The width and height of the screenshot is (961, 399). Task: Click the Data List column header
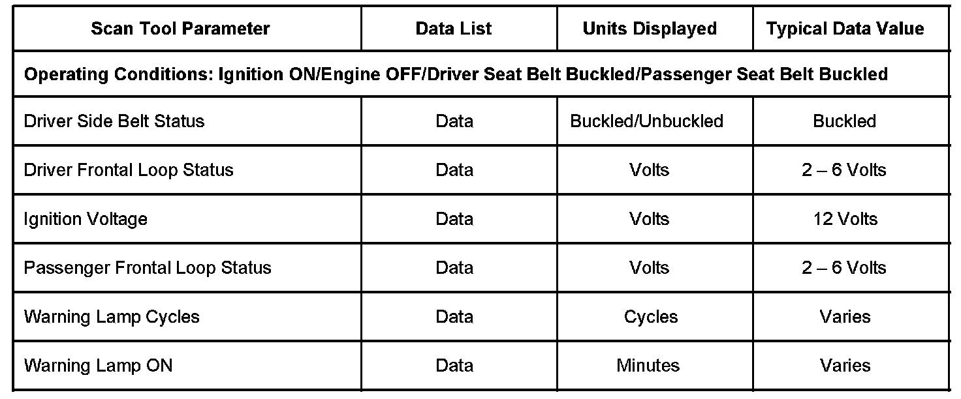454,29
